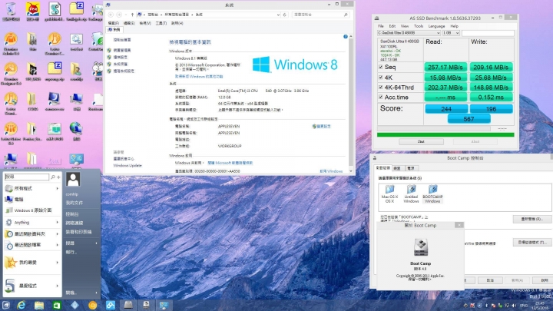Open Windows Update link in System sidebar
553x311 pixels.
(127, 165)
